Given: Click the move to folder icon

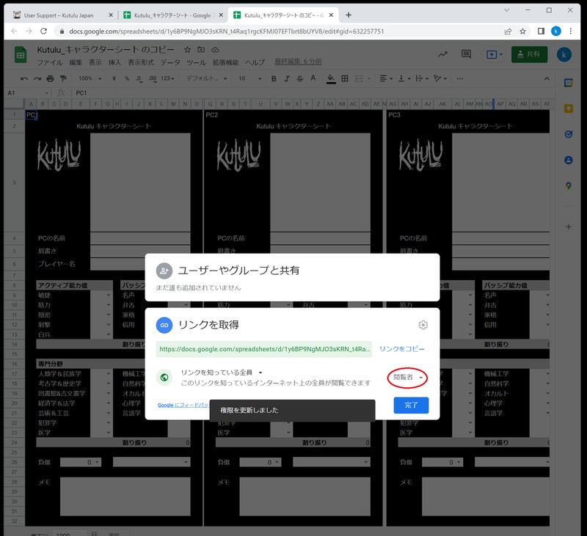Looking at the screenshot, I should coord(201,49).
